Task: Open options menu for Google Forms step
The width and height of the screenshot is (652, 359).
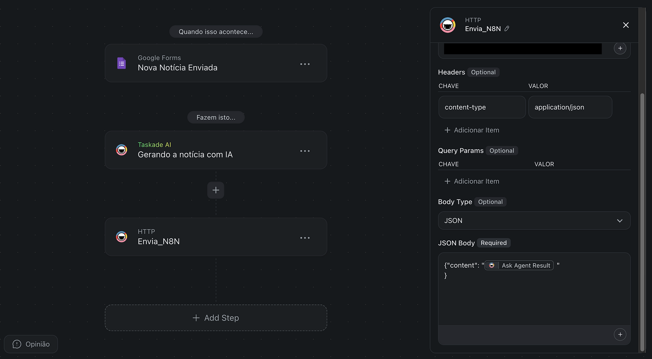Action: coord(305,64)
